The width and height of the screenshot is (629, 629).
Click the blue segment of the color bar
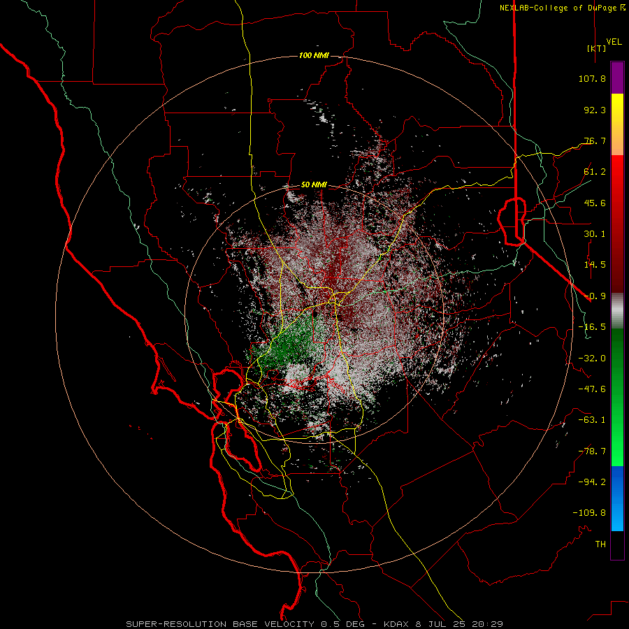tap(617, 498)
